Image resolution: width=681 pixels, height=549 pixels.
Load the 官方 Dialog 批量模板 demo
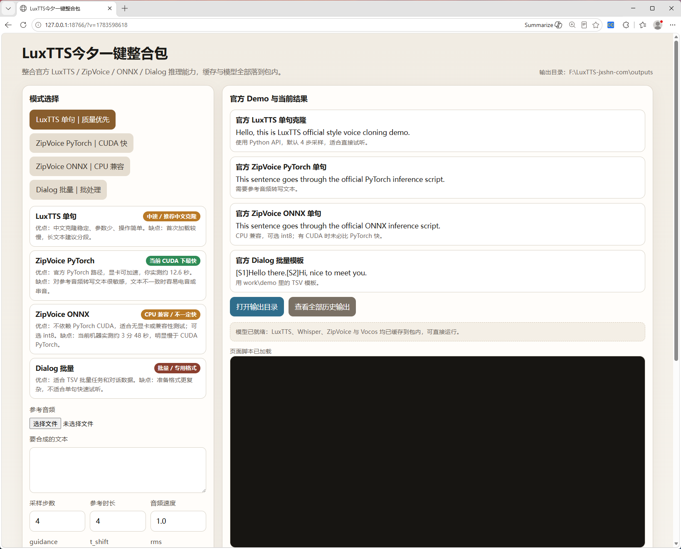pyautogui.click(x=437, y=271)
